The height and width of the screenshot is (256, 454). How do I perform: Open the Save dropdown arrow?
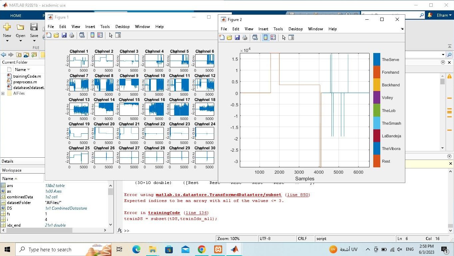click(34, 41)
